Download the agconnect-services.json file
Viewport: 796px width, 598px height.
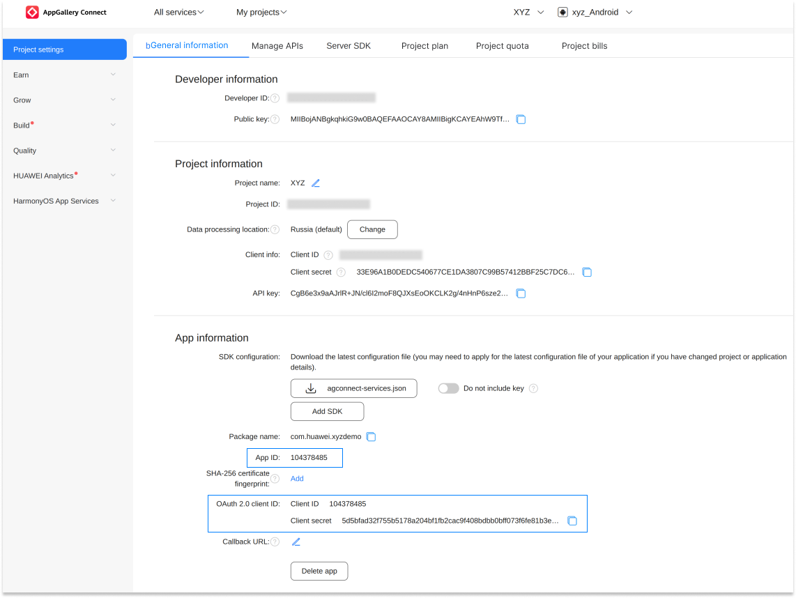[354, 388]
